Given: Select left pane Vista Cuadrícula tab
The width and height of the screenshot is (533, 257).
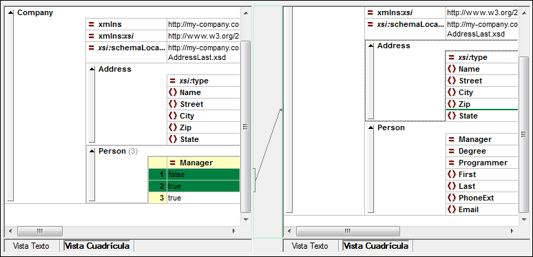Looking at the screenshot, I should click(x=97, y=246).
